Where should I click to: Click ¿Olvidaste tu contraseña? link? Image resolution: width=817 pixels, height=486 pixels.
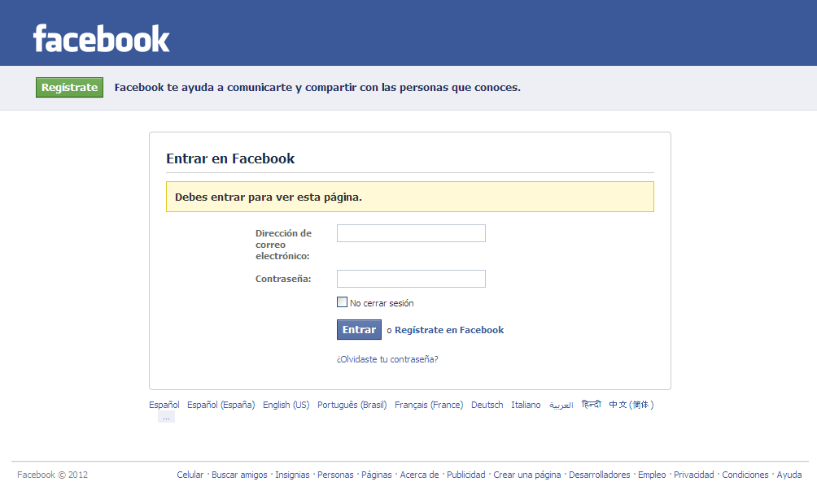coord(387,359)
